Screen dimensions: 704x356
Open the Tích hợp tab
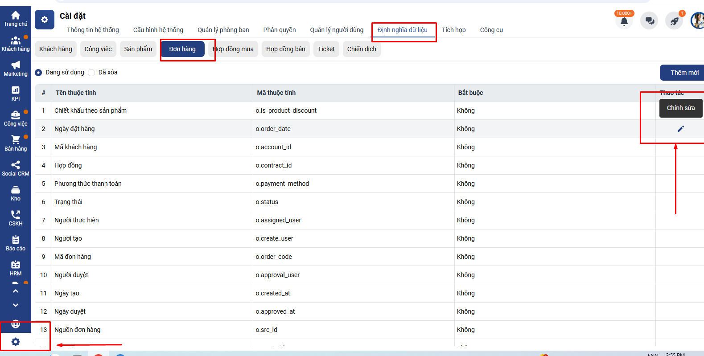(453, 30)
